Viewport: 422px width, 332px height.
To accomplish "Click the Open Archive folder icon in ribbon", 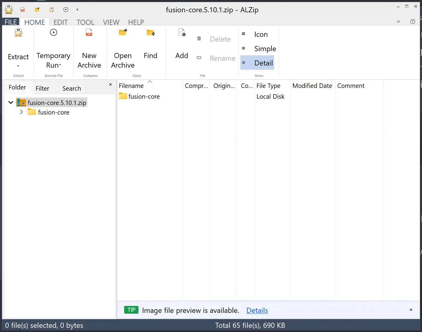I will point(123,32).
